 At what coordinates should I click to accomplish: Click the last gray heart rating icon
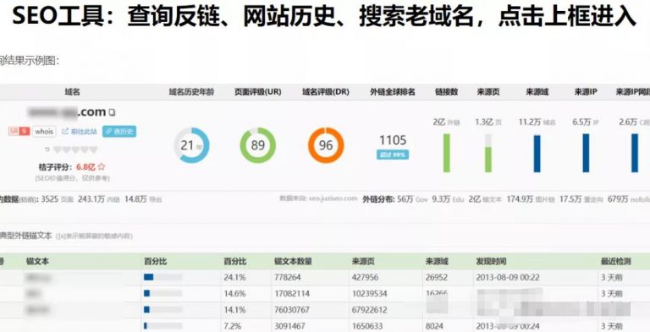coord(93,150)
